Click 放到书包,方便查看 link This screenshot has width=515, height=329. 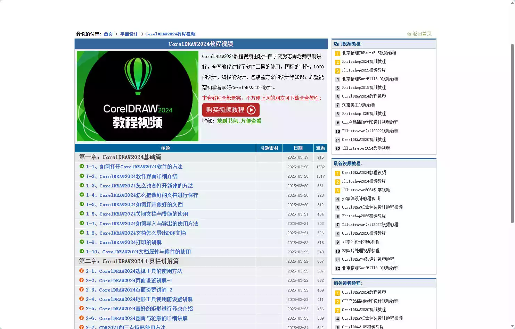click(239, 121)
